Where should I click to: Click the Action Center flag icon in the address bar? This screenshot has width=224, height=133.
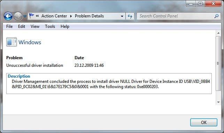(31, 16)
